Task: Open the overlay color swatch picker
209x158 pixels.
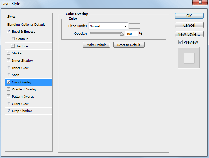Action: click(135, 26)
